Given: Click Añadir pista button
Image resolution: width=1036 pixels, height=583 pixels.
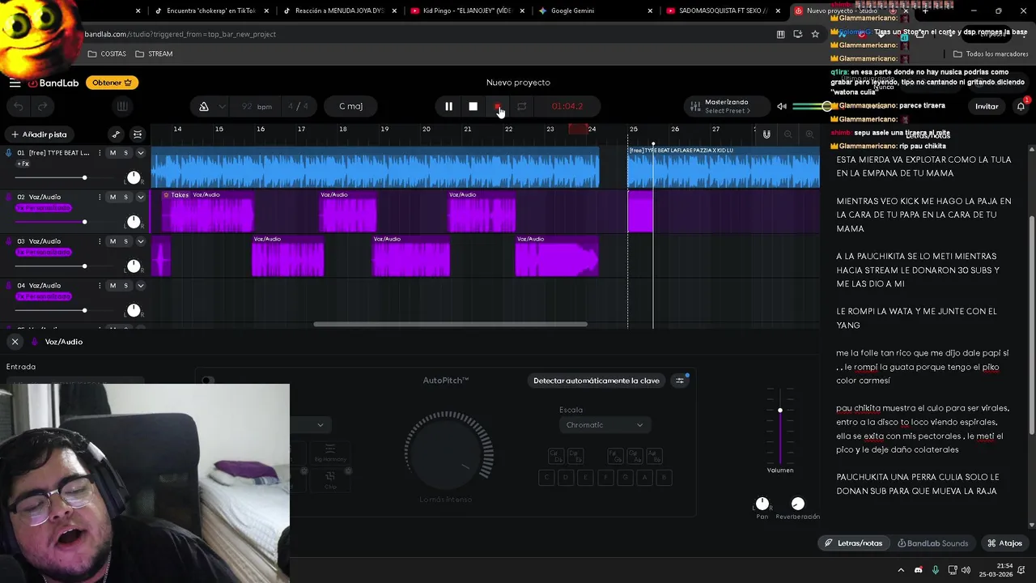Looking at the screenshot, I should 39,134.
